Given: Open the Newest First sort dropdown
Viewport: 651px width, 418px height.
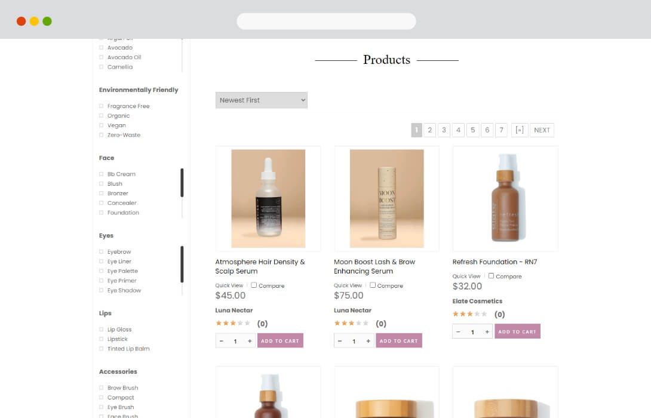Looking at the screenshot, I should click(262, 100).
